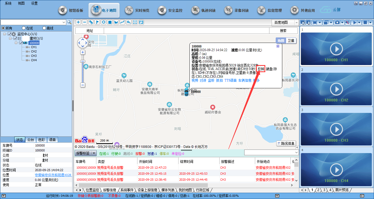The height and width of the screenshot is (199, 374).
Task: Click the map zoom slider handle
Action: coord(83,61)
